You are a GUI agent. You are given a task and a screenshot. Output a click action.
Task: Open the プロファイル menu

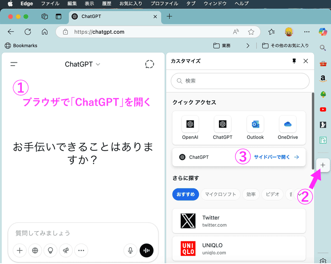tap(164, 4)
